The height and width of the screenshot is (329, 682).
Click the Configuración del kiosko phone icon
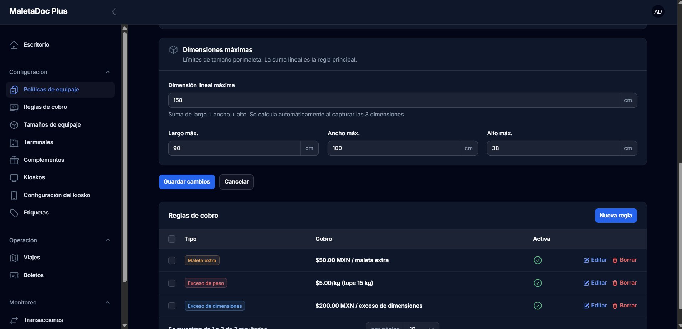(14, 195)
